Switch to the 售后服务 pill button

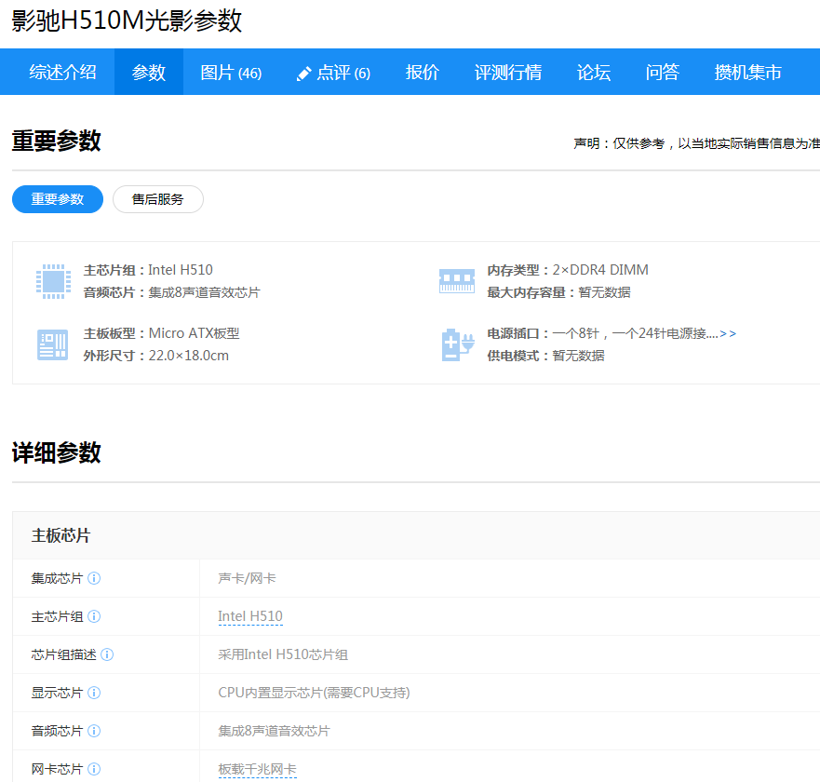point(158,199)
